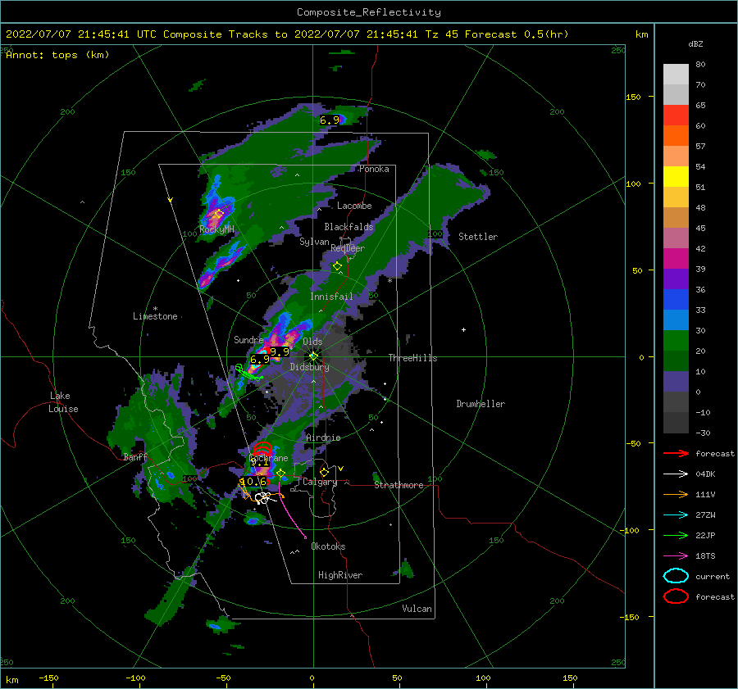This screenshot has height=689, width=738.
Task: Click the HighRiver town label
Action: point(340,575)
